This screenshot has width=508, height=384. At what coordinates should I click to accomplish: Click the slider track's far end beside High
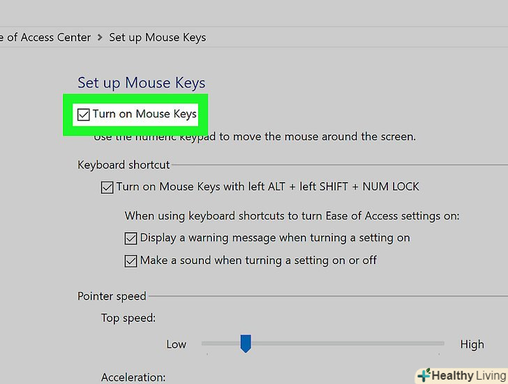[441, 344]
